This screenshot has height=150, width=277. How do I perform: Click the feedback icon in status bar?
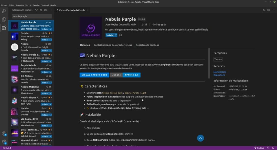pyautogui.click(x=268, y=148)
